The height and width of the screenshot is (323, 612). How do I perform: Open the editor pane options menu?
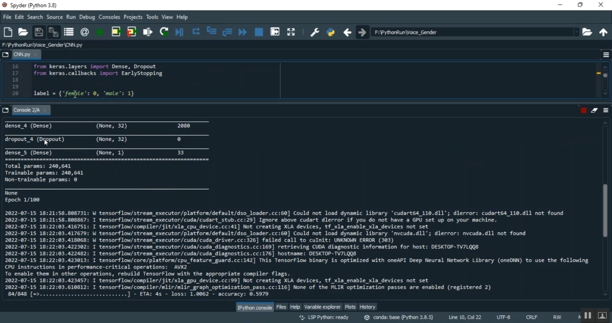tap(606, 55)
